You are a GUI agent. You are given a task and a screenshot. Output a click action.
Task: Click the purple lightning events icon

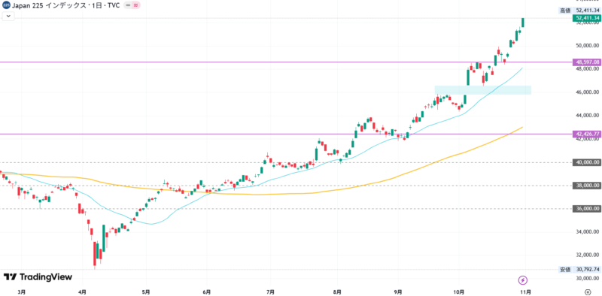tap(522, 280)
